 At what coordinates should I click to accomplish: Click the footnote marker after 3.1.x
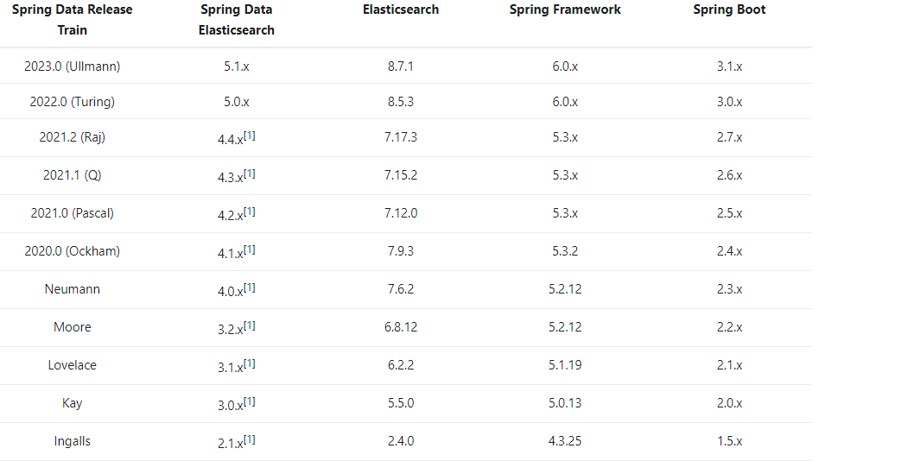tap(250, 363)
